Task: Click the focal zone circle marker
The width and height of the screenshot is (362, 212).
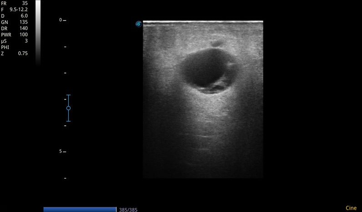Action: (68, 108)
